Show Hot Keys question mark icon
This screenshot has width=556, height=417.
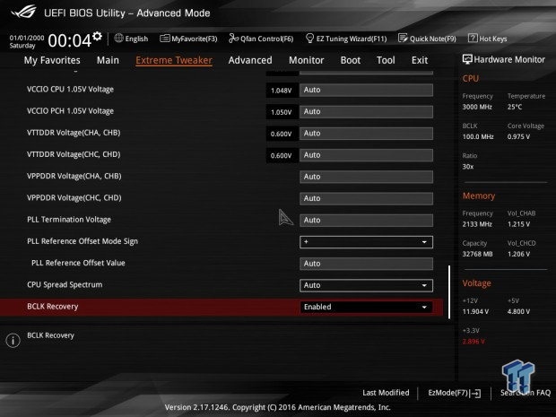click(473, 38)
